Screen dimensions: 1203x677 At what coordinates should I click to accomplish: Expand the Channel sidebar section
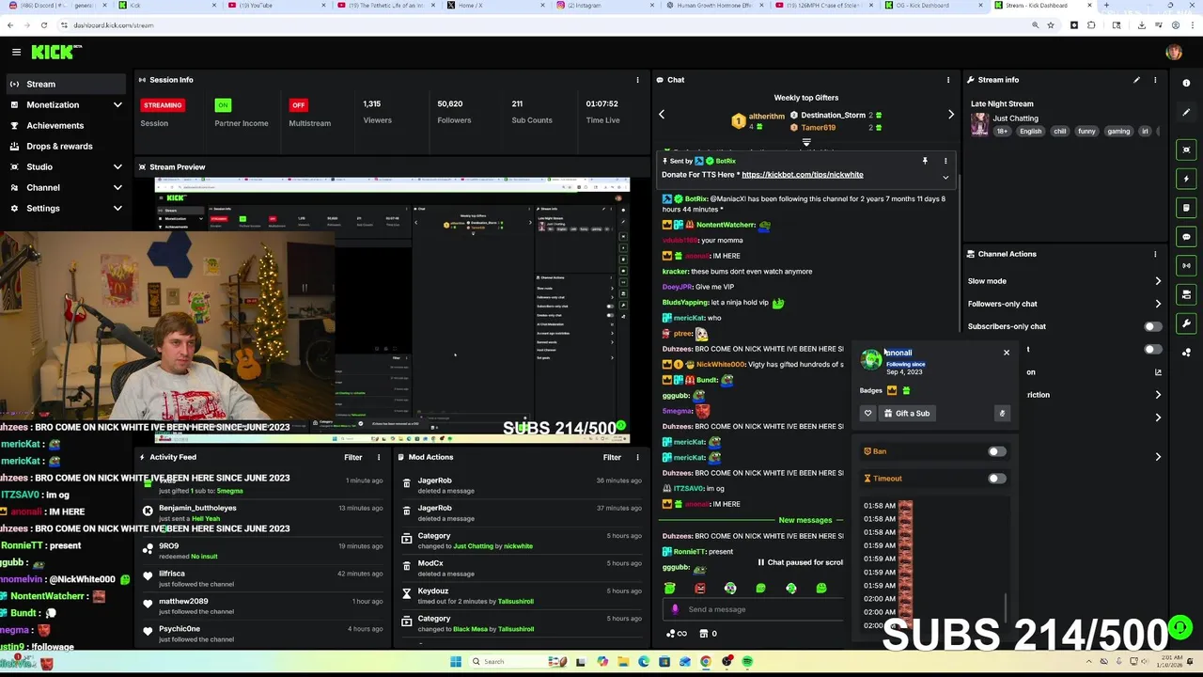pos(117,187)
